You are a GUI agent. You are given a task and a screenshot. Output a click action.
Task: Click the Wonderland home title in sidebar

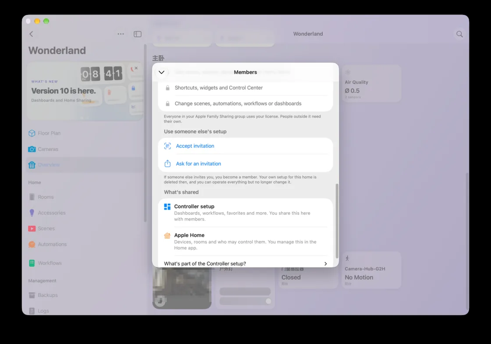point(57,51)
